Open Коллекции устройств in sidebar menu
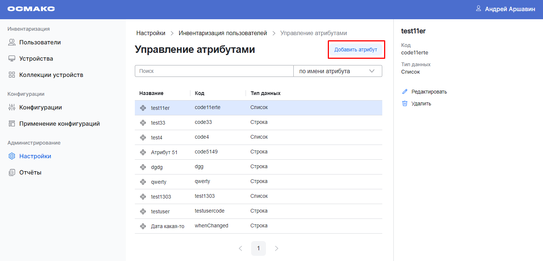The width and height of the screenshot is (543, 261). point(51,75)
